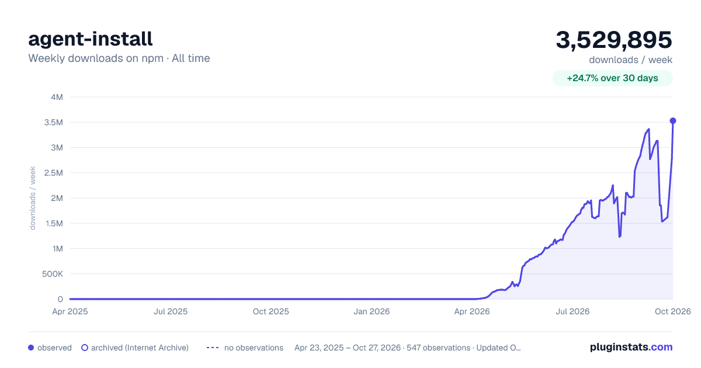The width and height of the screenshot is (701, 368).
Task: Click the hollow 'archived' legend circle
Action: point(84,348)
